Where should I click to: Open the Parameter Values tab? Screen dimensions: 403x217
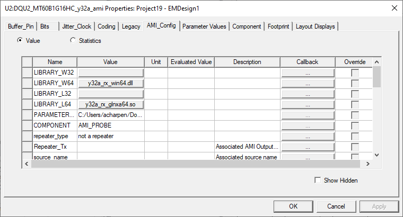pos(204,26)
